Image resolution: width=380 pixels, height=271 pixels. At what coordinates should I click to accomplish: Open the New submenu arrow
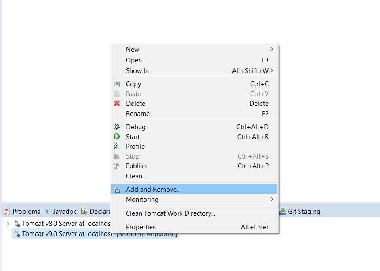tap(272, 49)
